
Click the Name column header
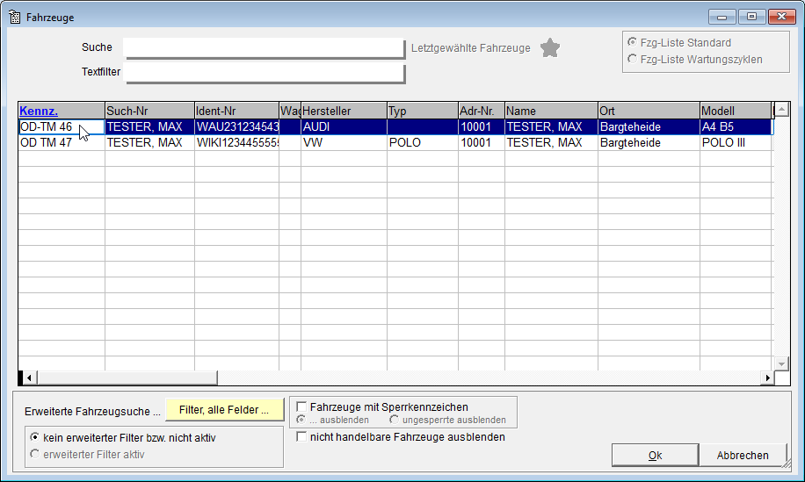551,111
